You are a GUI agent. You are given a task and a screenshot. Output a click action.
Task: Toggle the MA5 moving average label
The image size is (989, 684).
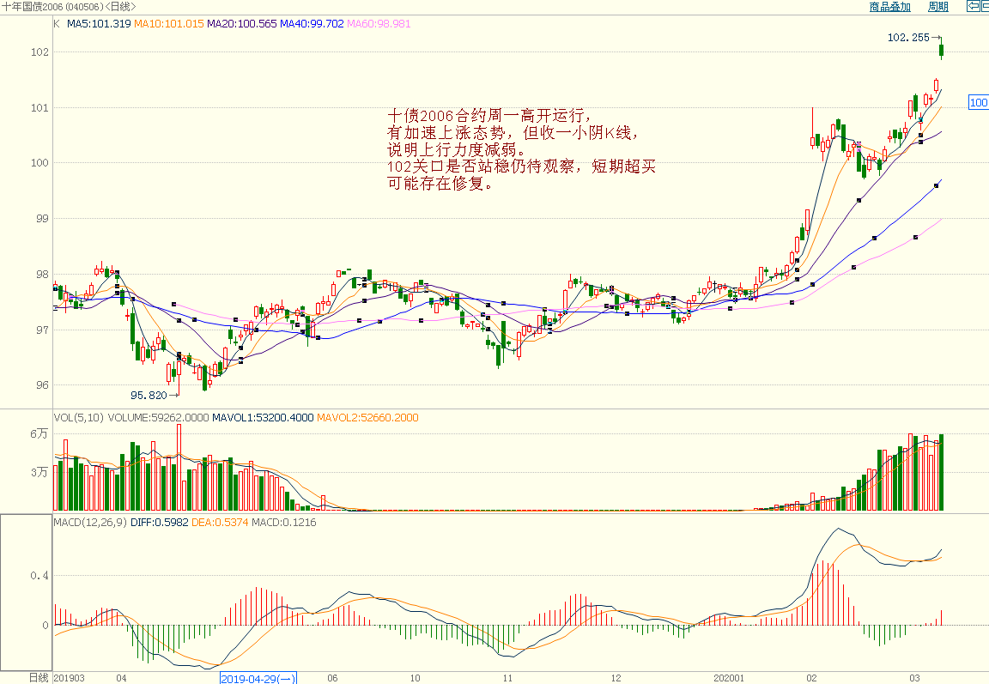point(99,24)
